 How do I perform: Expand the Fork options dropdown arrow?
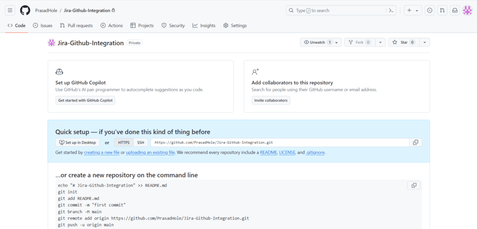click(x=380, y=42)
